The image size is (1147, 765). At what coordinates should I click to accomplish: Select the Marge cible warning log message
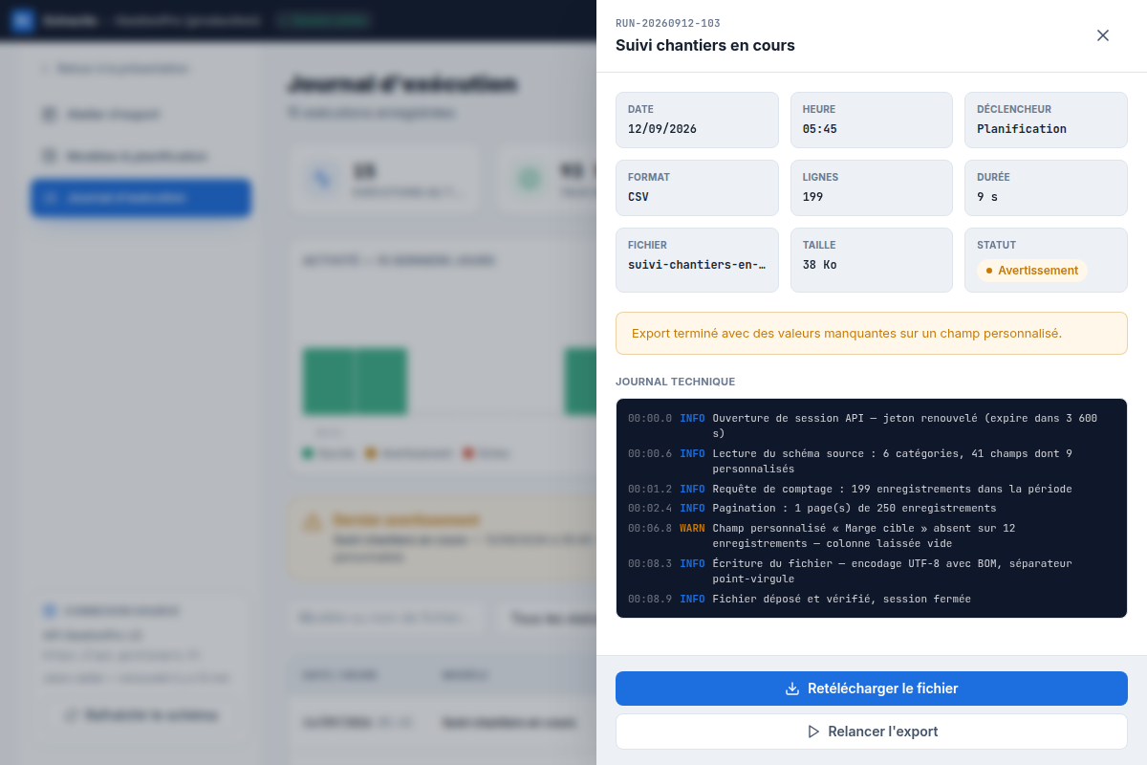864,535
